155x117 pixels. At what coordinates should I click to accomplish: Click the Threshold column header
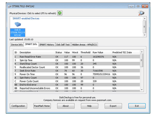click(86, 52)
